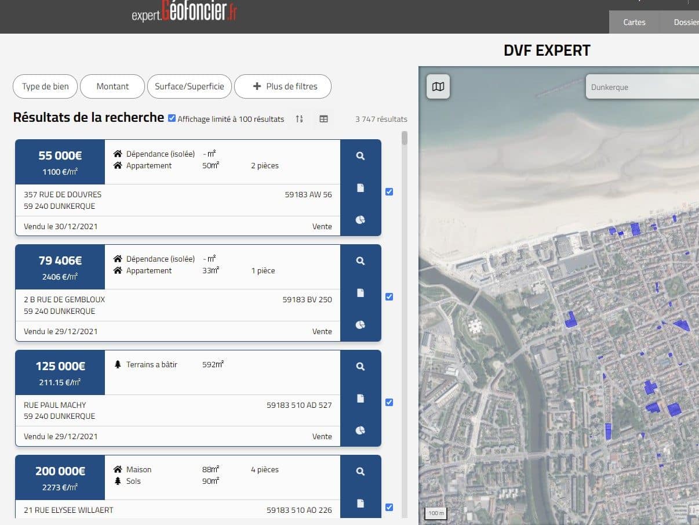Click magnifier icon on the 200 000€ listing
The width and height of the screenshot is (699, 525).
tap(360, 472)
